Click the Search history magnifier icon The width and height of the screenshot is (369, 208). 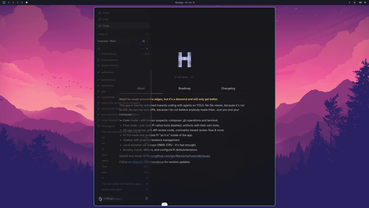99,65
